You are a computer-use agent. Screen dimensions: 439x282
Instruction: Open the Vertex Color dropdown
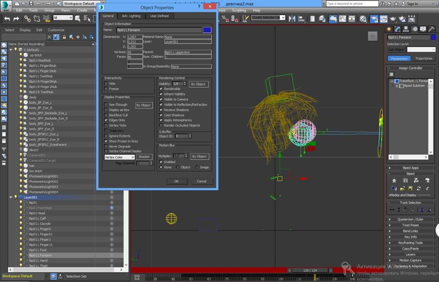120,157
